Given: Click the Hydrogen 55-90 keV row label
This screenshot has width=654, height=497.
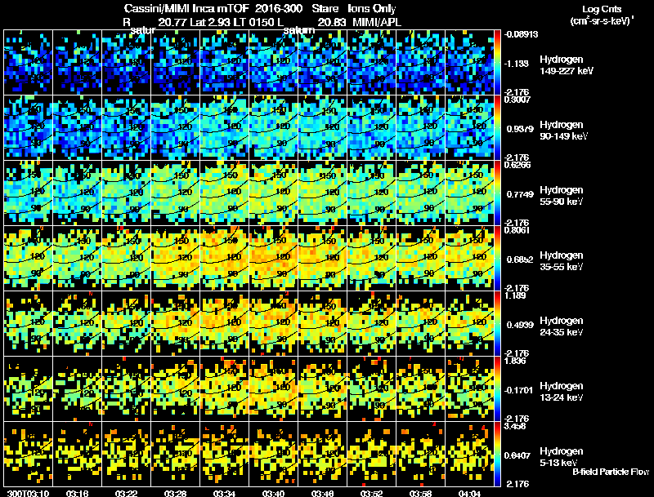Looking at the screenshot, I should (x=562, y=196).
